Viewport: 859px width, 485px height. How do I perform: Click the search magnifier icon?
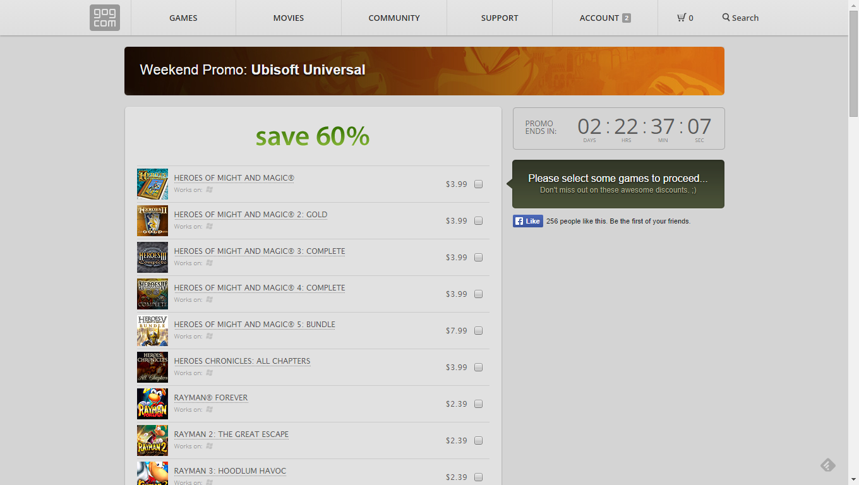(725, 18)
